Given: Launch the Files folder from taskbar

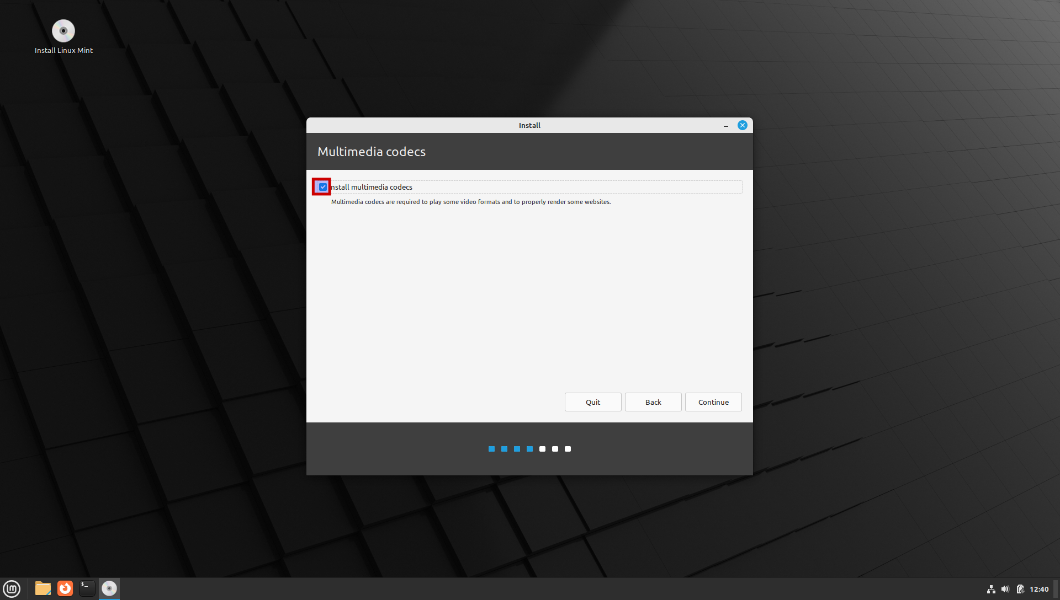Looking at the screenshot, I should click(x=43, y=589).
